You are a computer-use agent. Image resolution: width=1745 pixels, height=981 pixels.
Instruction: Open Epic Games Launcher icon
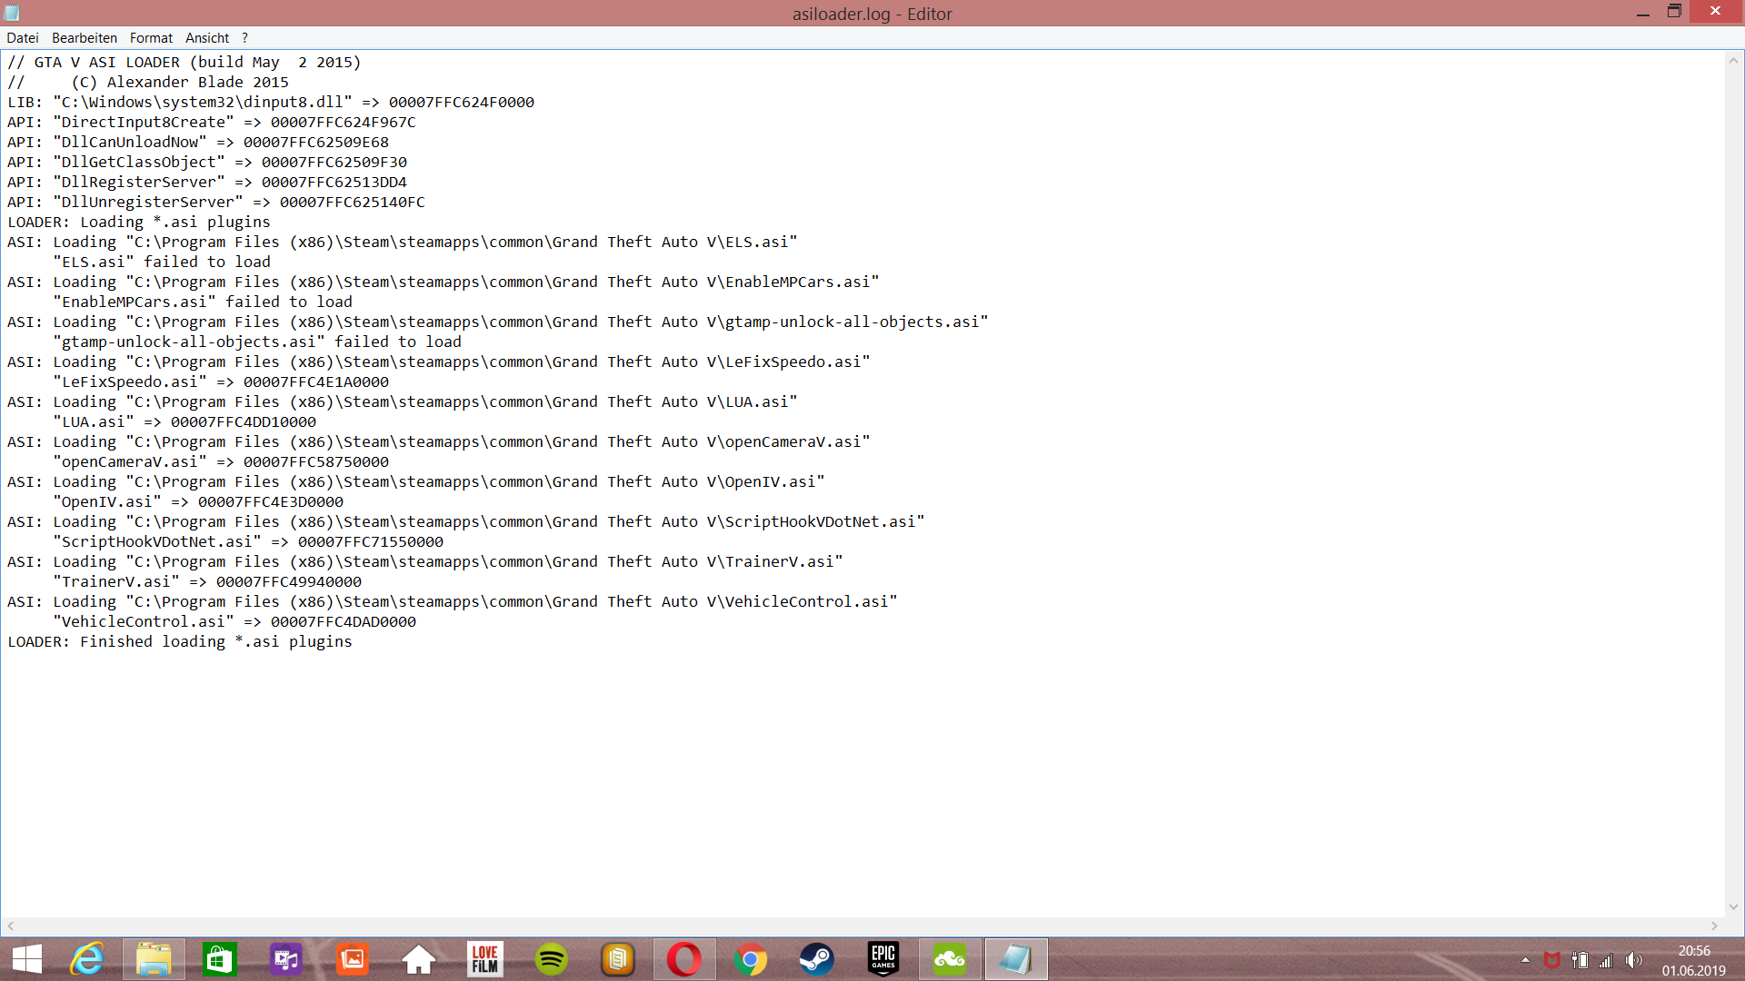(883, 959)
